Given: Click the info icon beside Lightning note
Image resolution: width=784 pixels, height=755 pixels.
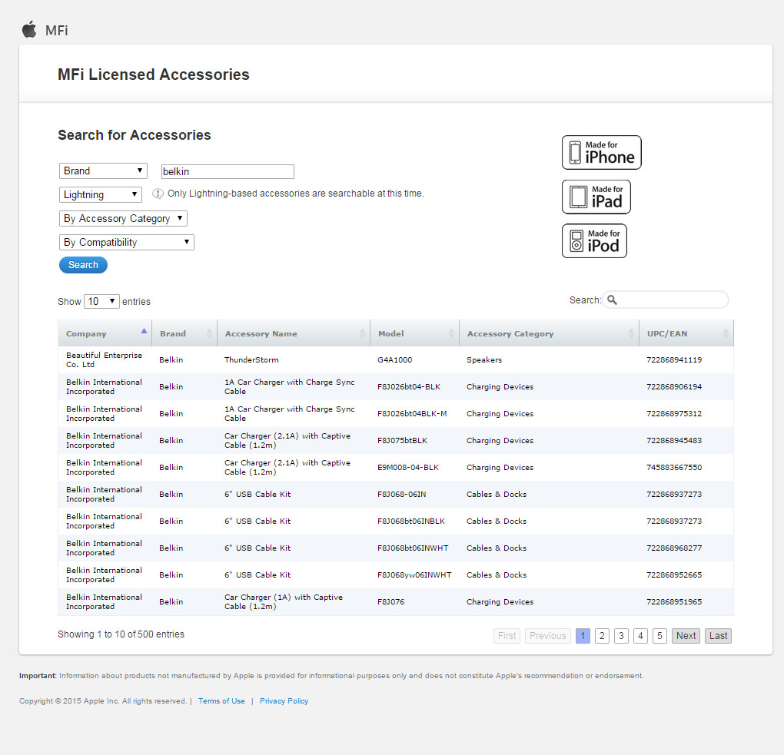Looking at the screenshot, I should click(x=158, y=194).
